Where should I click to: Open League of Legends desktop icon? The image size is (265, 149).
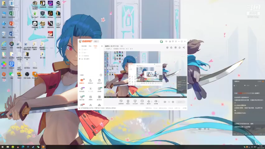coord(58,14)
